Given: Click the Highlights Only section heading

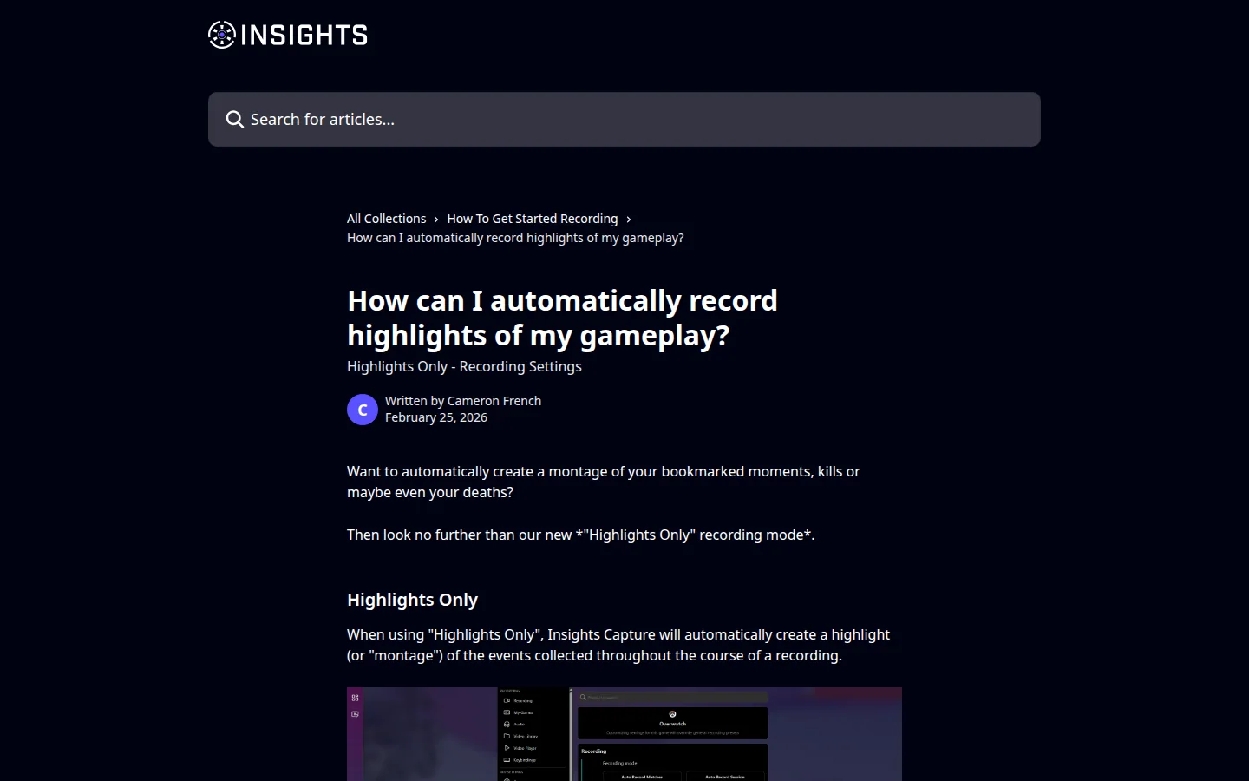Looking at the screenshot, I should coord(412,600).
